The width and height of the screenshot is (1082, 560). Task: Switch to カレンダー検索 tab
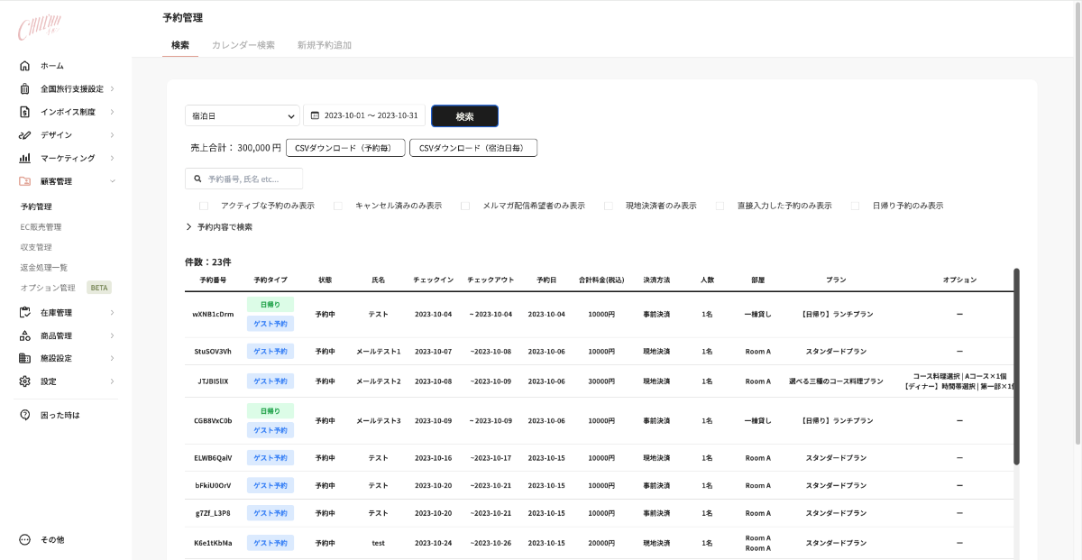point(243,45)
